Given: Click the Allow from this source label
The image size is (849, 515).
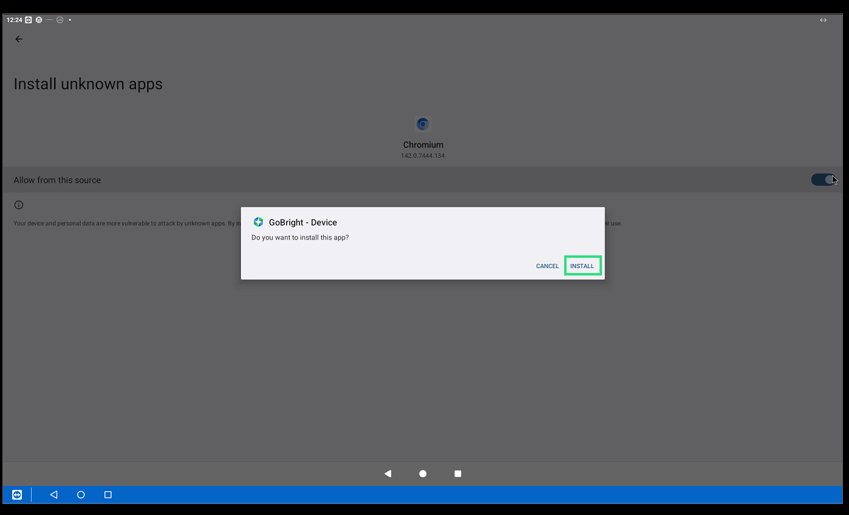Looking at the screenshot, I should pos(57,180).
